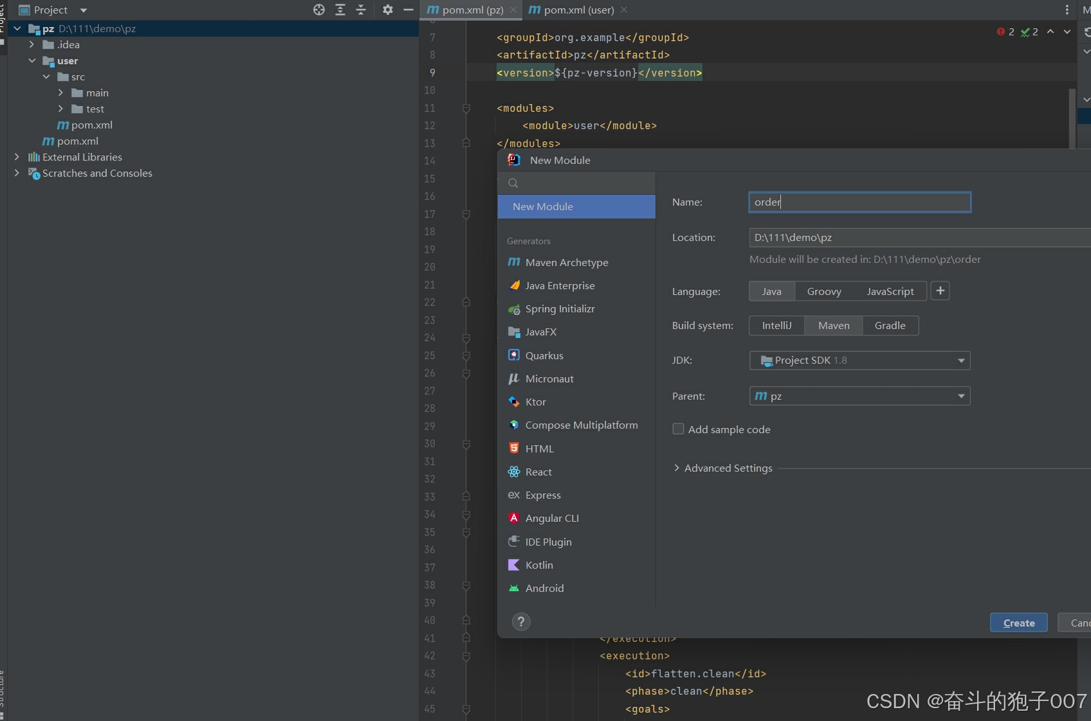
Task: Expand the test folder
Action: pos(60,109)
